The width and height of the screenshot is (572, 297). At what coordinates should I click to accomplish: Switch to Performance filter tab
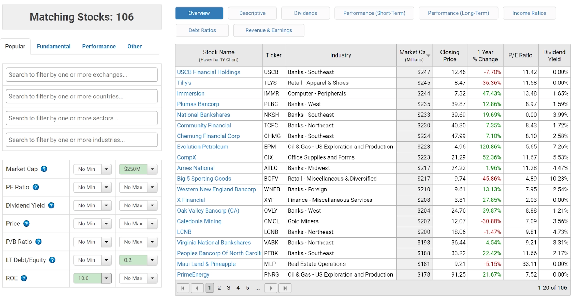(x=99, y=47)
